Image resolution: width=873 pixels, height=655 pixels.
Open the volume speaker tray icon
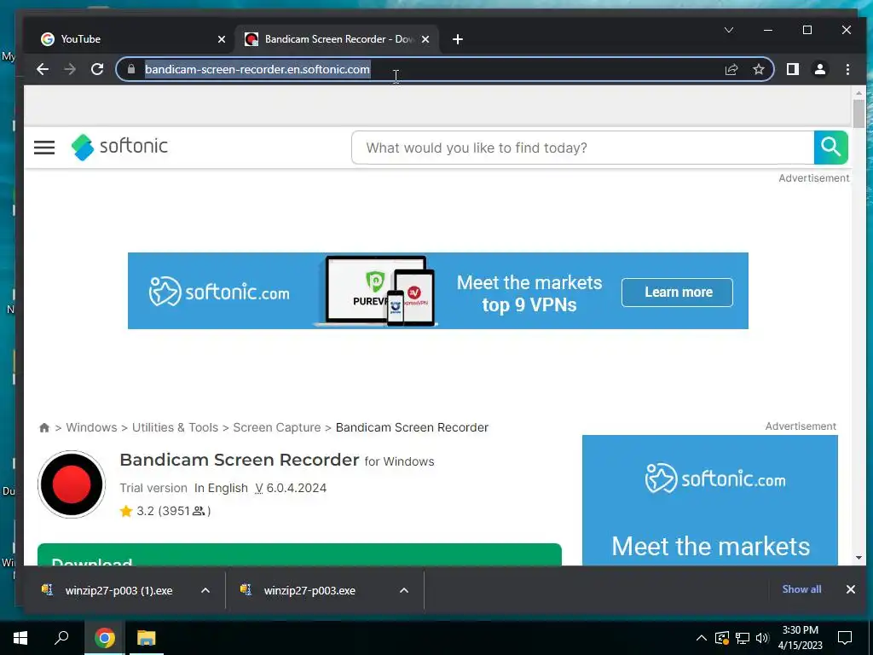tap(762, 638)
